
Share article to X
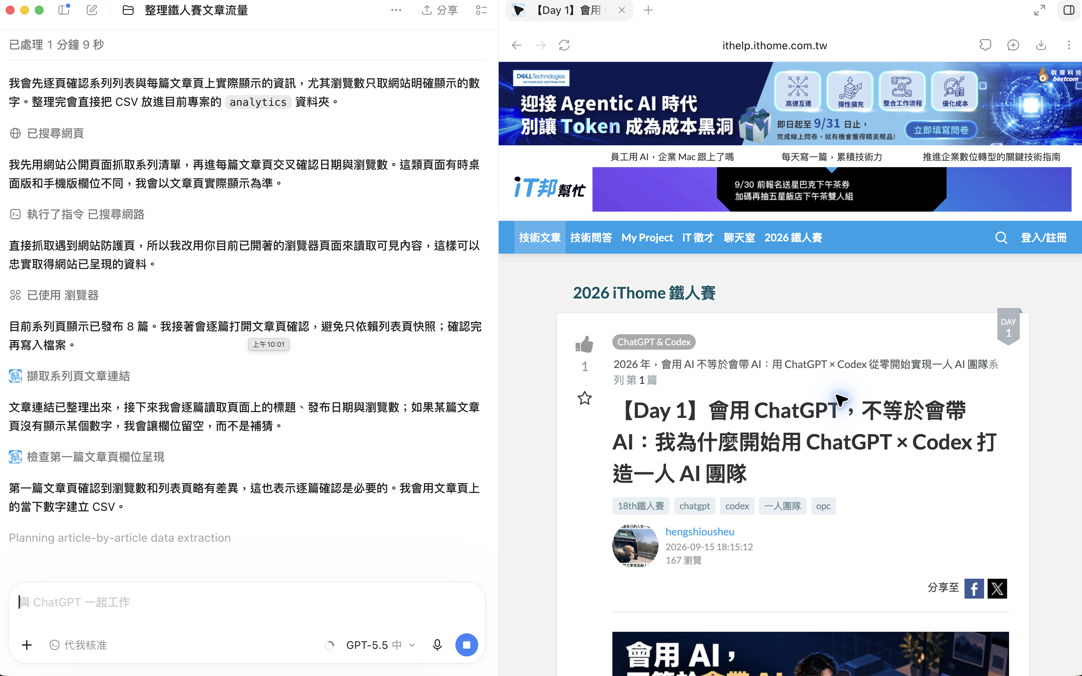point(997,588)
